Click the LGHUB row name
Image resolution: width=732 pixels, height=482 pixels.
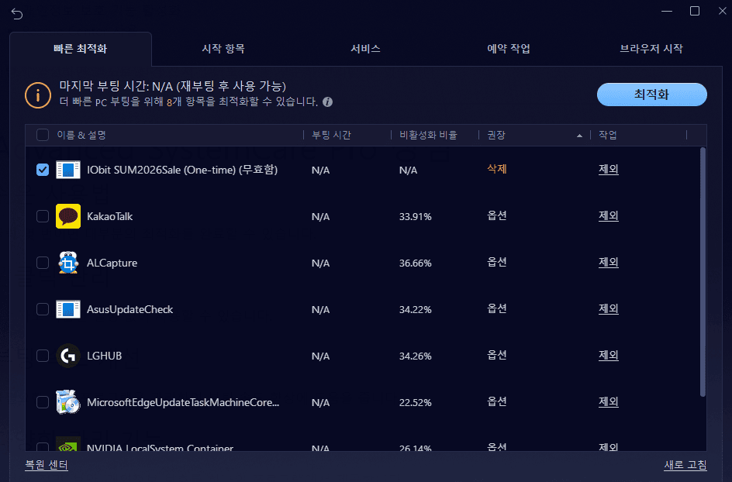click(x=104, y=356)
